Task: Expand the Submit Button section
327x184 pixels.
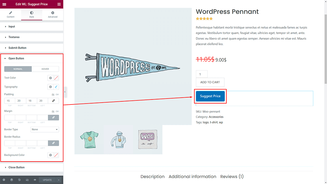Action: point(17,48)
